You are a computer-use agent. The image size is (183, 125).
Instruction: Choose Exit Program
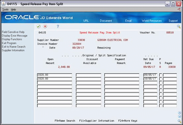[9, 43]
